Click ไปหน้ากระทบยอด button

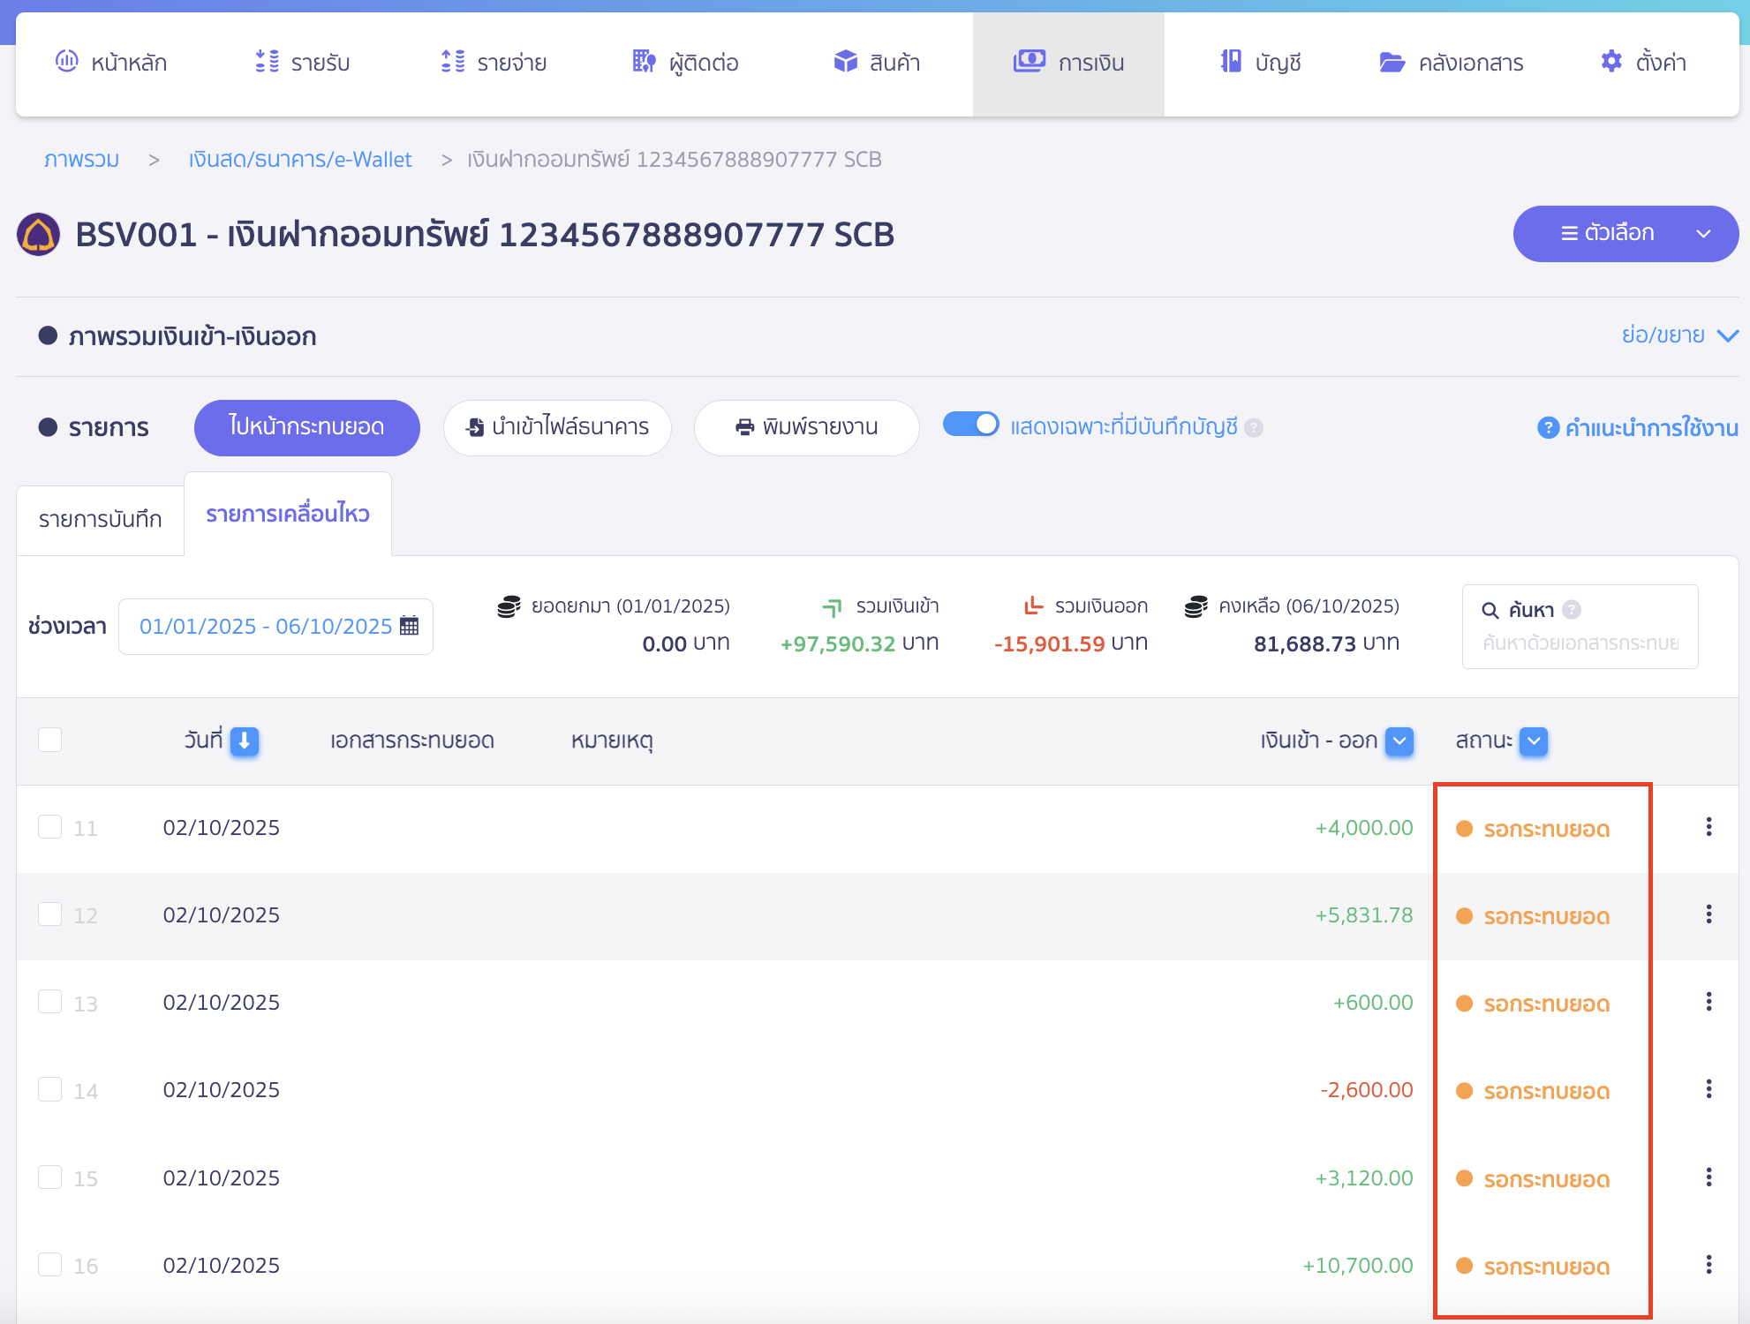[x=306, y=427]
